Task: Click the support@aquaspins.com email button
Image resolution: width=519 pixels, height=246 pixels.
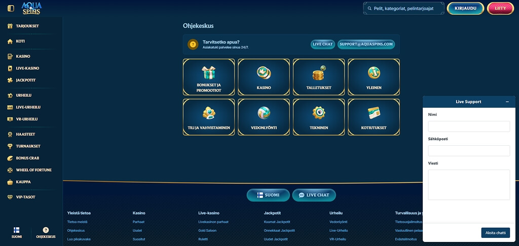Action: (x=366, y=45)
